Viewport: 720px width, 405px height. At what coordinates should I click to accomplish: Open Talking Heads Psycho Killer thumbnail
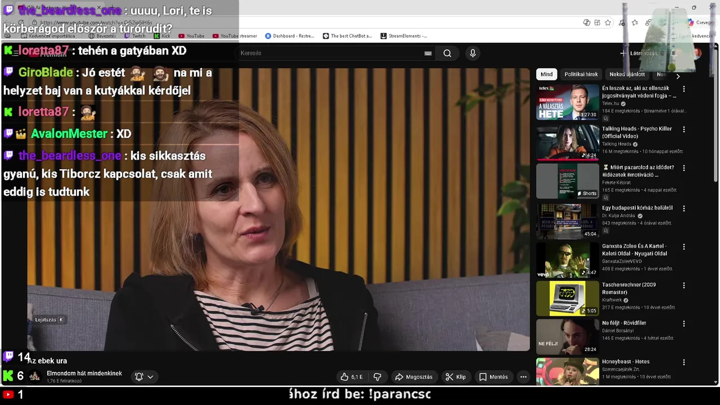pyautogui.click(x=568, y=142)
